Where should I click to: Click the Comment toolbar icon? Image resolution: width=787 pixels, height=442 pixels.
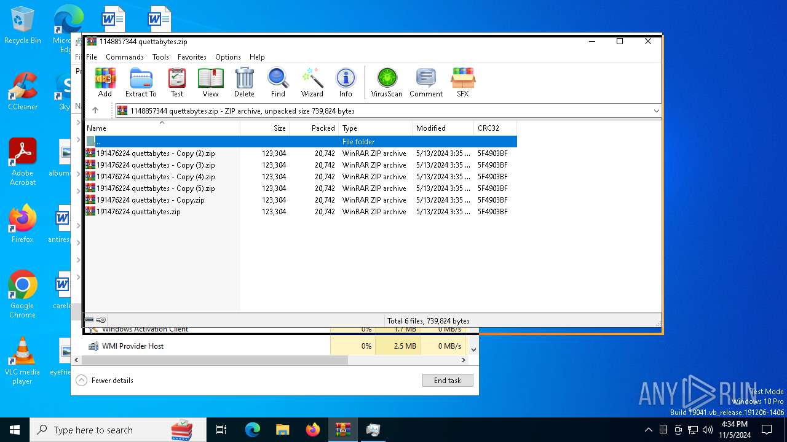point(426,82)
